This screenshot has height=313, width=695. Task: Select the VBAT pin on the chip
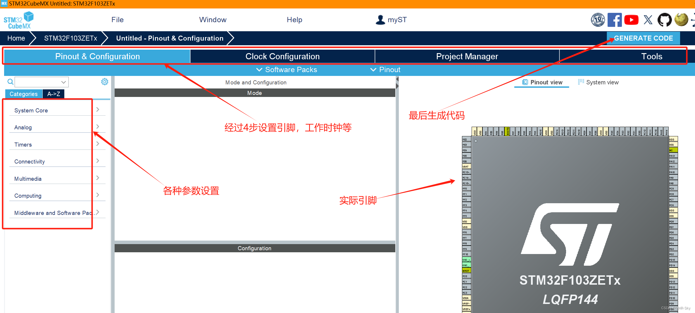[x=466, y=167]
